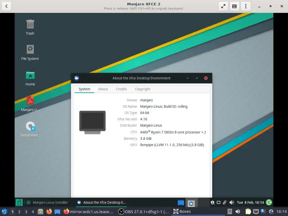
Task: Select the blue workspace one in guest pager
Action: pos(181,203)
